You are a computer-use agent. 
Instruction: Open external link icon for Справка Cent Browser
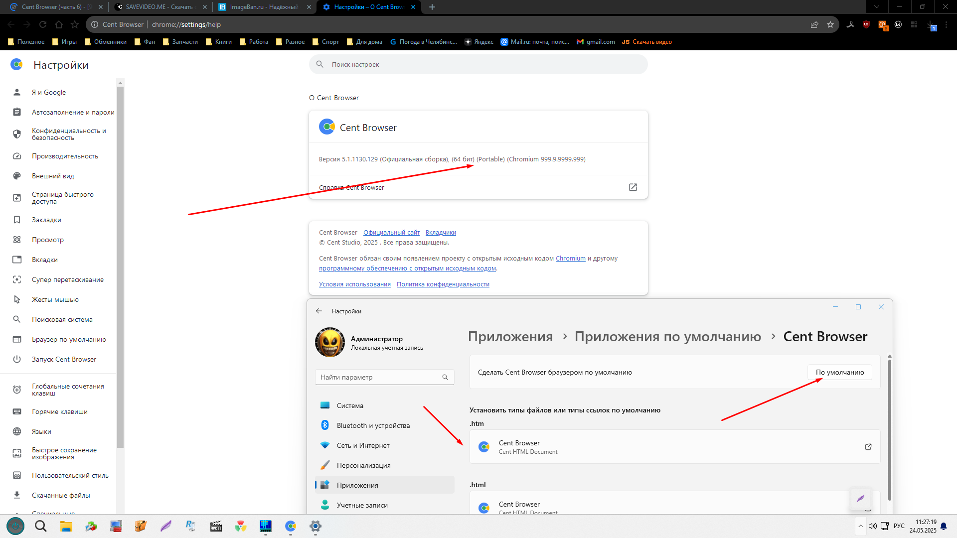tap(633, 187)
